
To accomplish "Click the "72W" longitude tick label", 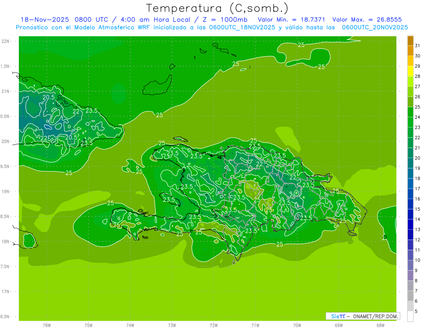I will click(x=213, y=325).
